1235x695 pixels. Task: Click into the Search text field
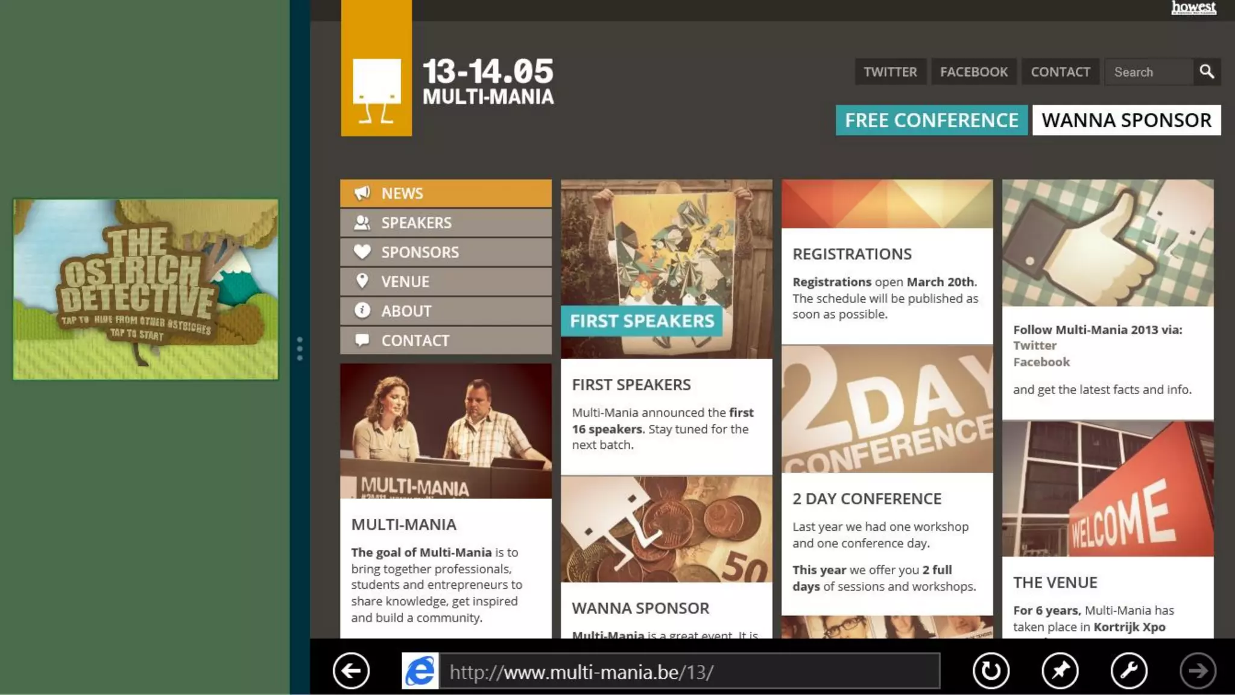(1148, 72)
